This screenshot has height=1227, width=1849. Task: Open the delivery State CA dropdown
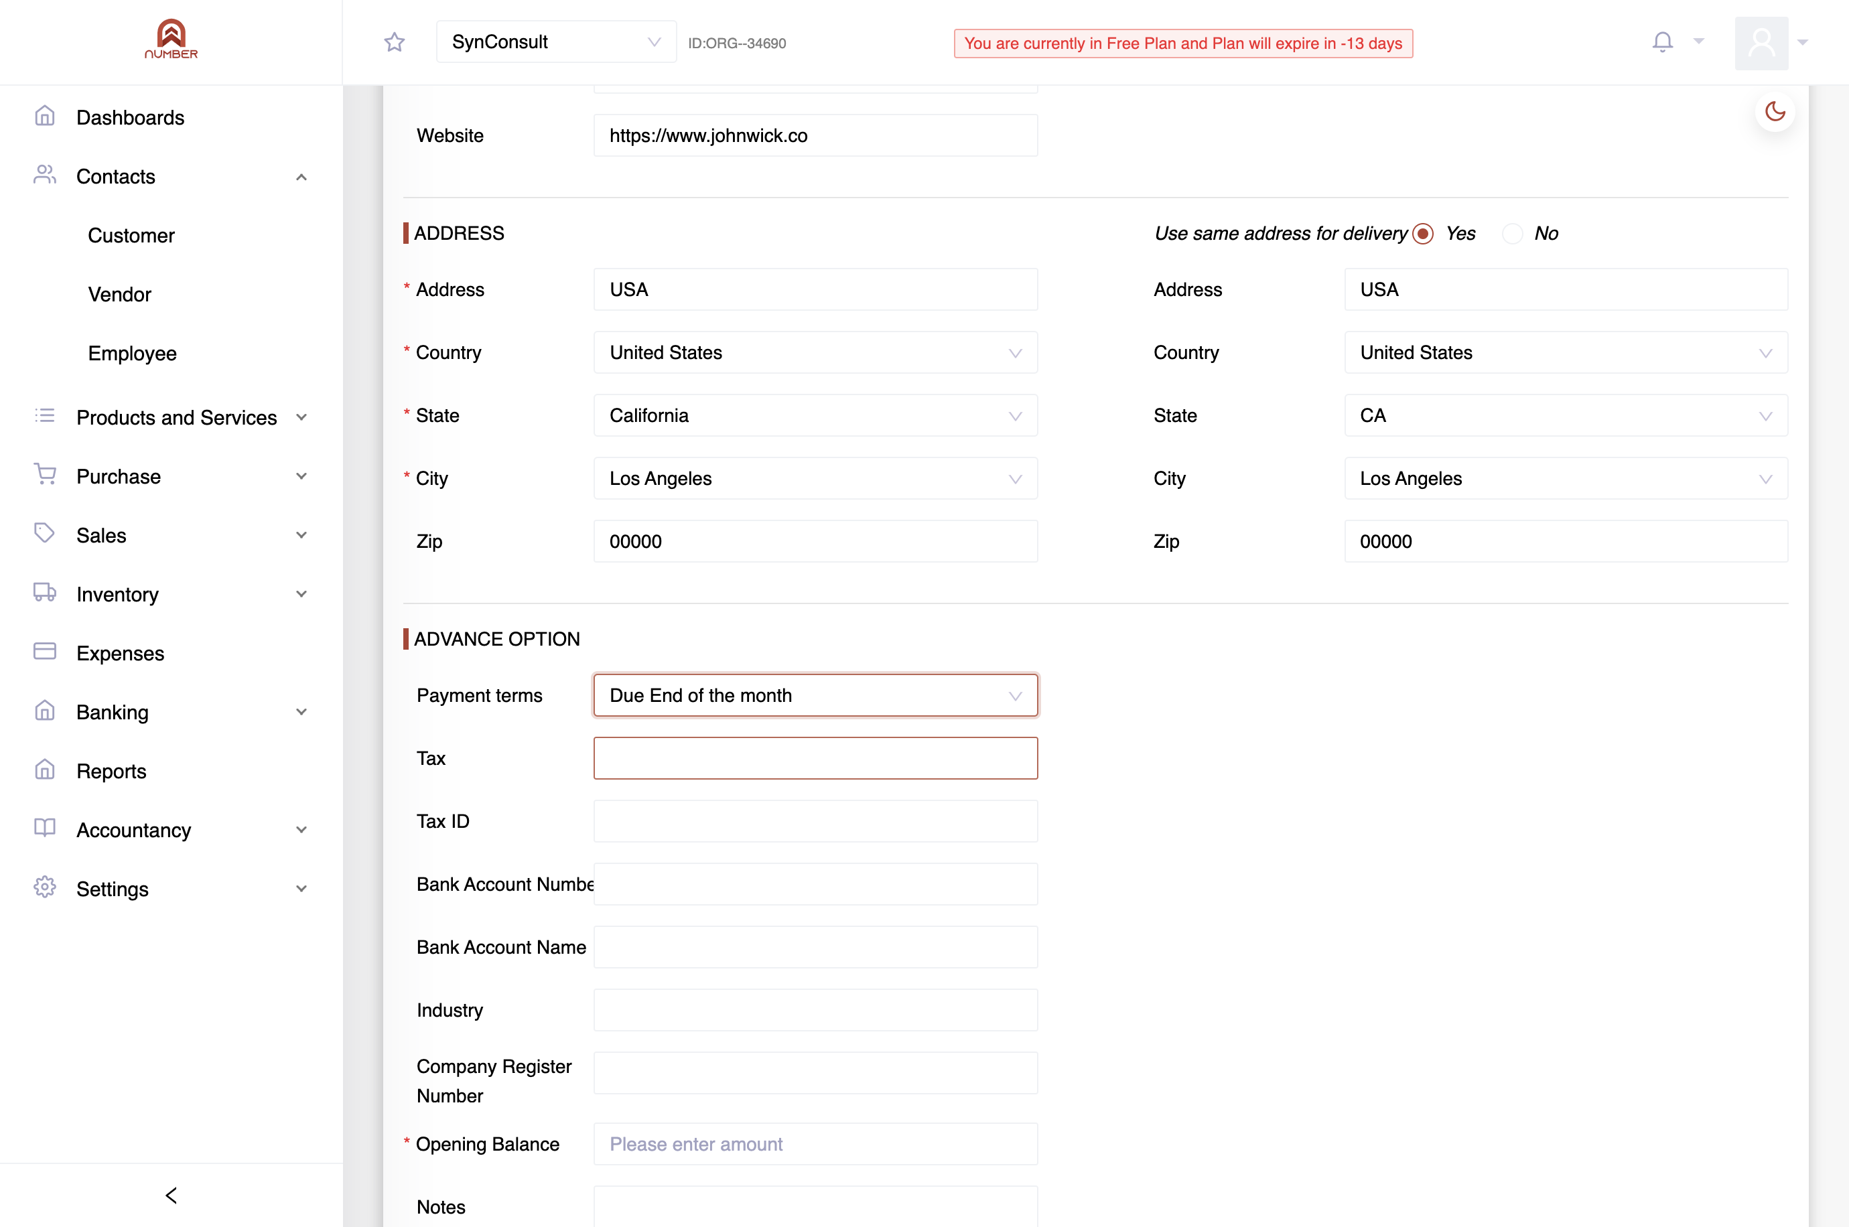[x=1566, y=415]
